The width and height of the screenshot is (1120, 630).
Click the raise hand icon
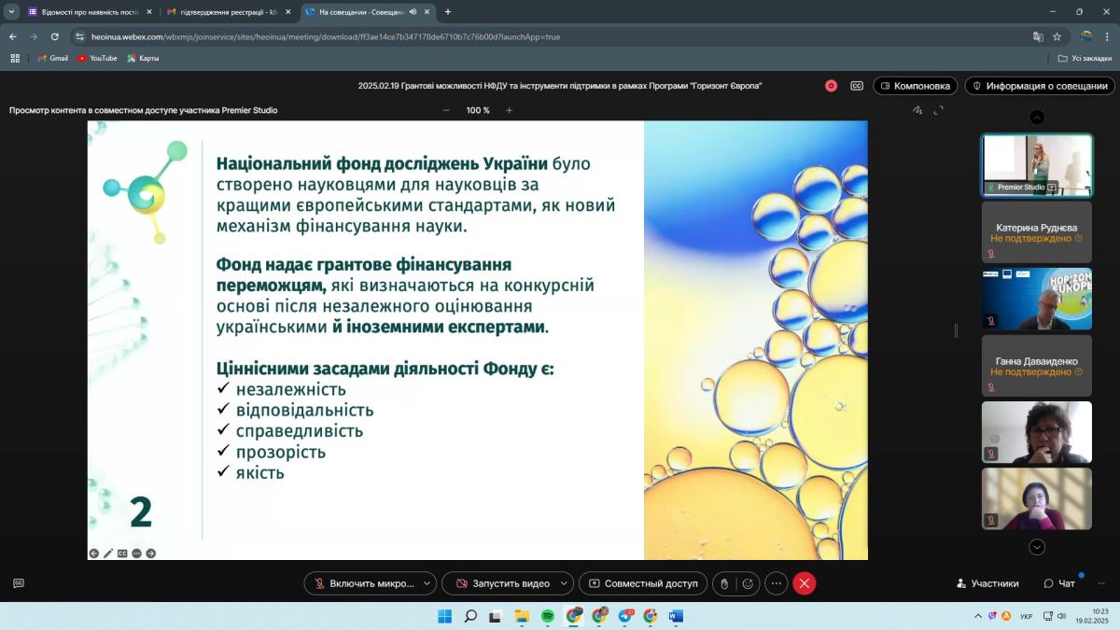tap(724, 583)
